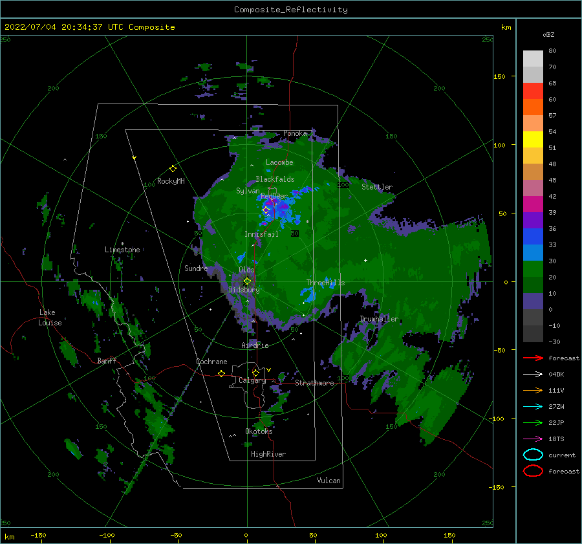The image size is (582, 544).
Task: Click the 100 tick on right axis
Action: tap(499, 145)
